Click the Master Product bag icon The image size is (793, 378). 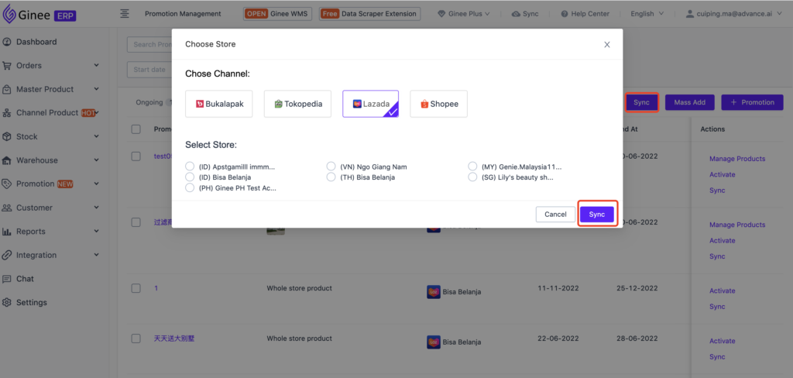7,90
